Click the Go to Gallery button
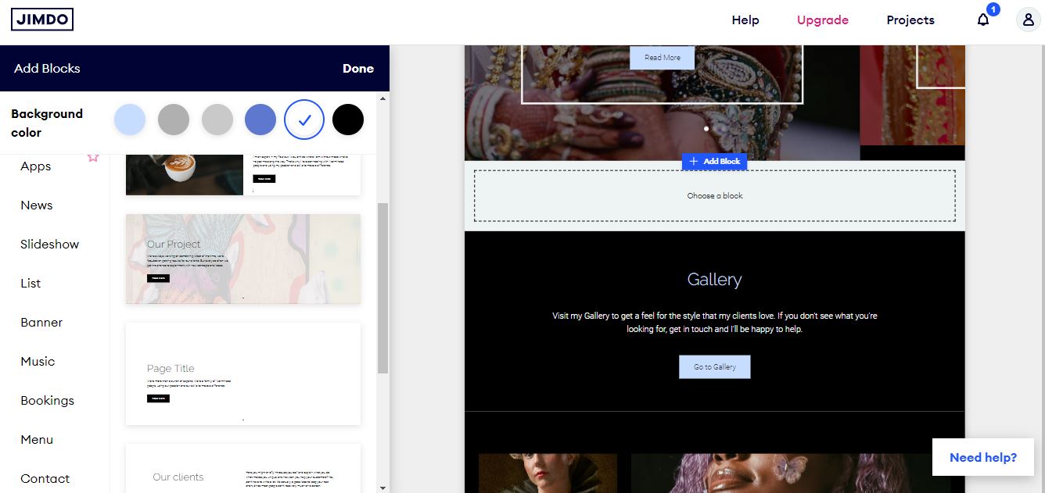 [715, 367]
